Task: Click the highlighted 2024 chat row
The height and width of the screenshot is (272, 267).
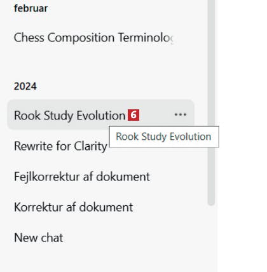Action: point(100,114)
